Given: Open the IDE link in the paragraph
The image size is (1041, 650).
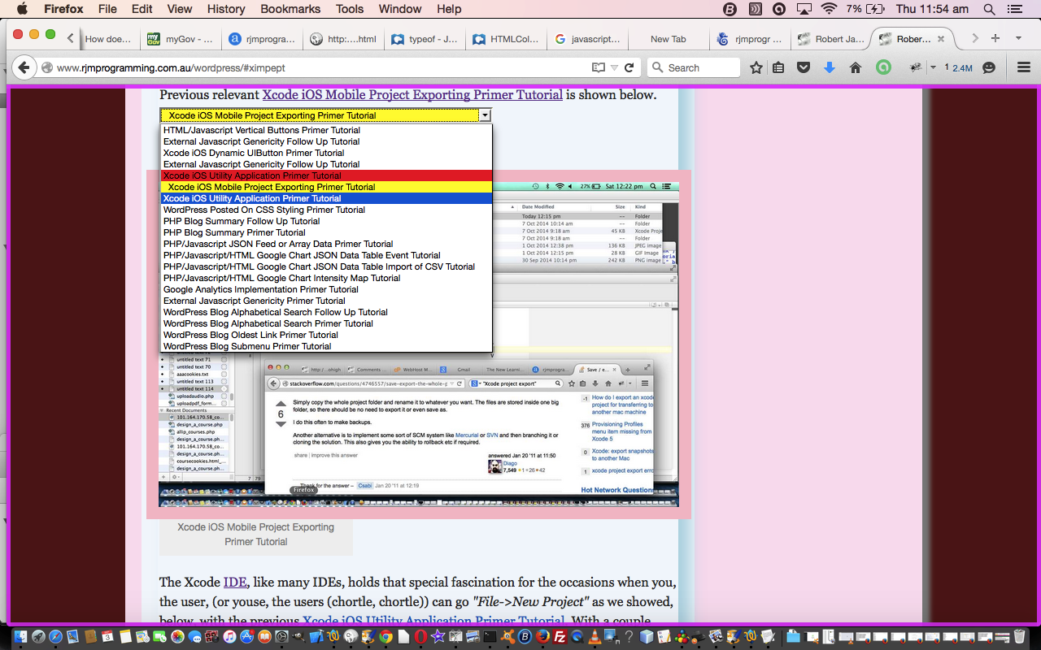Looking at the screenshot, I should [235, 583].
